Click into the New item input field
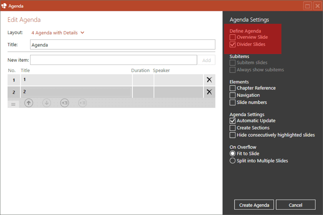Screen dimensions: 323x215 pyautogui.click(x=113, y=60)
